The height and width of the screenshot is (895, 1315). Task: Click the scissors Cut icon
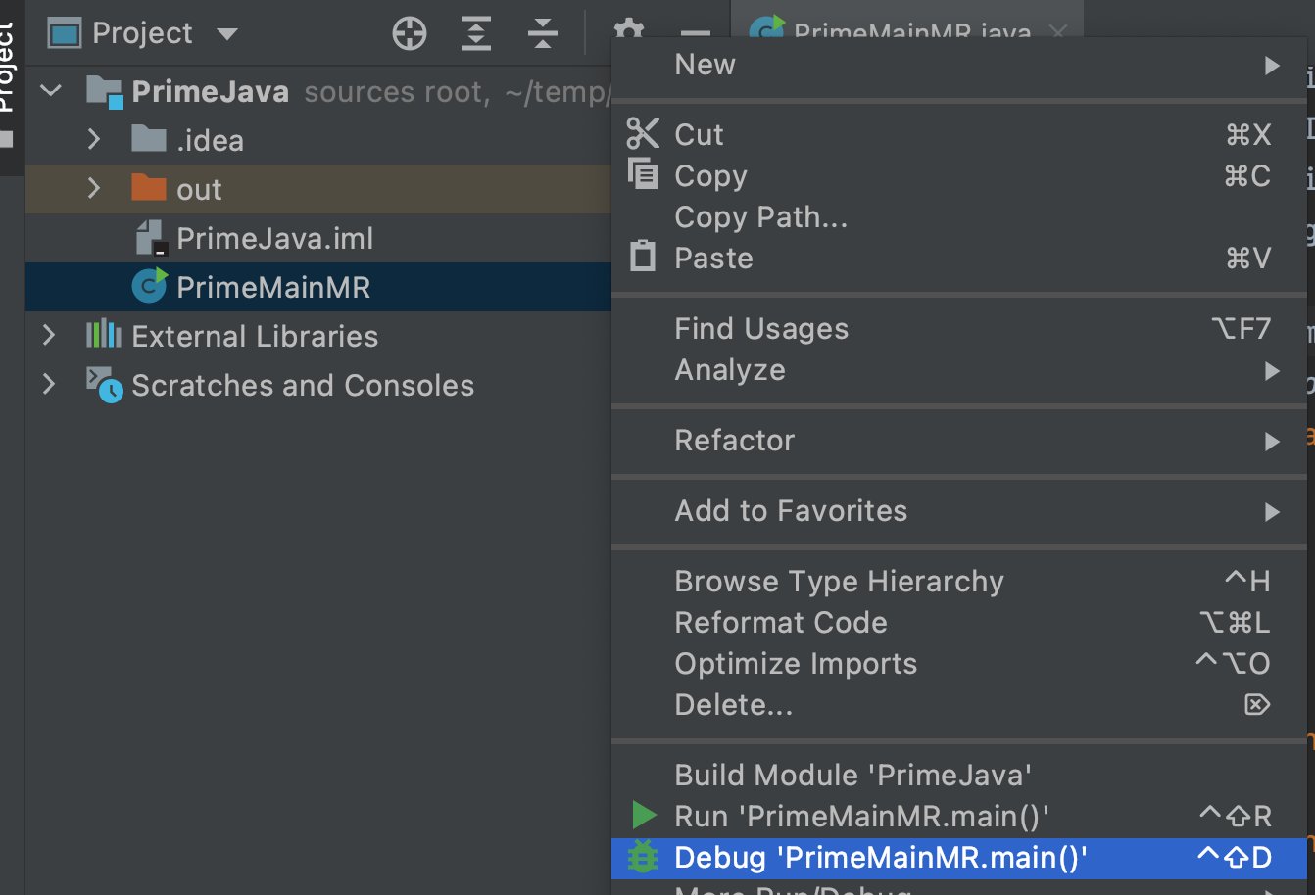643,133
